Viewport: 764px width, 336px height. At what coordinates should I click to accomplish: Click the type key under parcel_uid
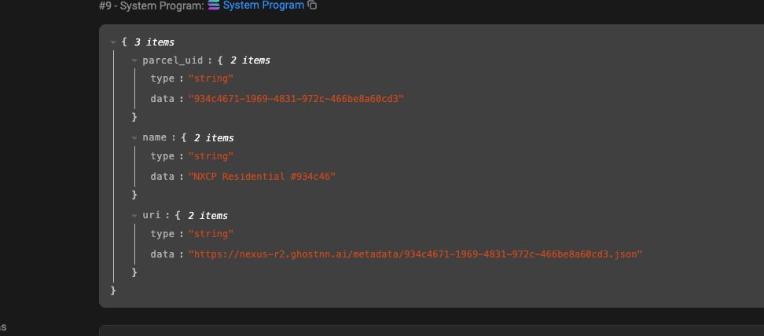(162, 79)
